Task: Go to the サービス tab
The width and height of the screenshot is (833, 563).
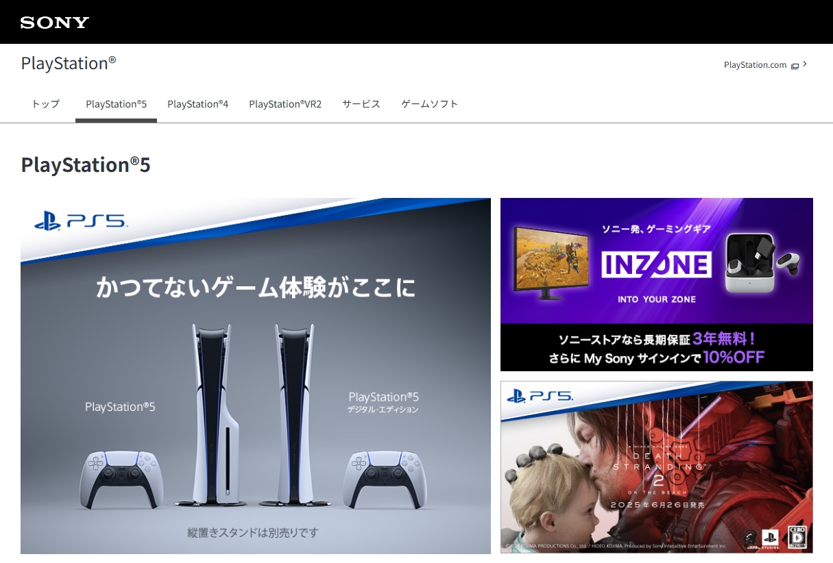Action: point(361,104)
